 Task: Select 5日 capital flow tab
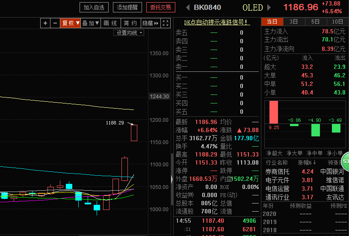click(x=315, y=21)
